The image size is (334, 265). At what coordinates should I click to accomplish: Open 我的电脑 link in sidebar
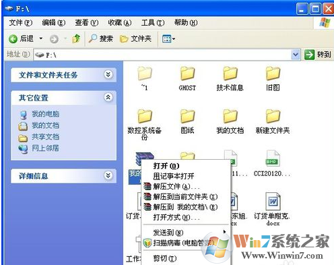pyautogui.click(x=45, y=114)
